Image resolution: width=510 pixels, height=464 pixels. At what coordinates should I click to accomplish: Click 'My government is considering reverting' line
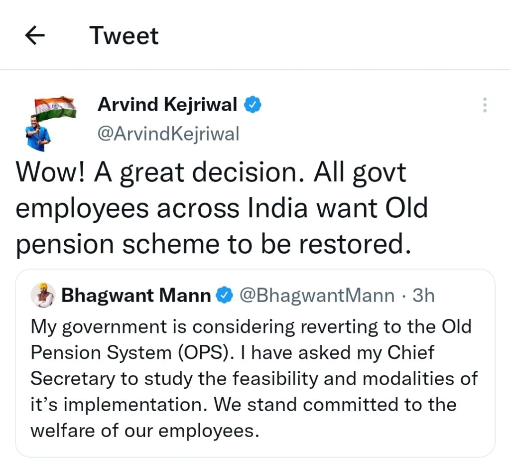[251, 326]
